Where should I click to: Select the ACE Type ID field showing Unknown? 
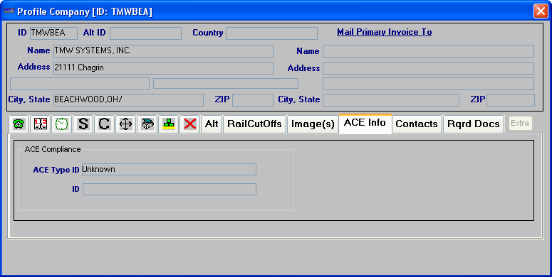[x=169, y=169]
